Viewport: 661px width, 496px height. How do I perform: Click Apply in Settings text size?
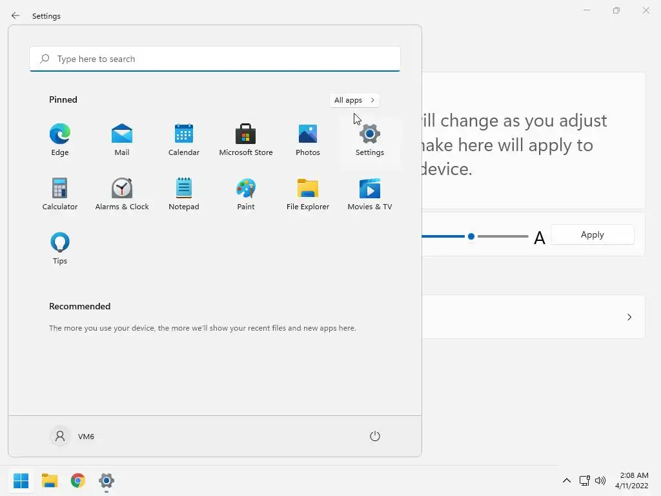(x=593, y=234)
